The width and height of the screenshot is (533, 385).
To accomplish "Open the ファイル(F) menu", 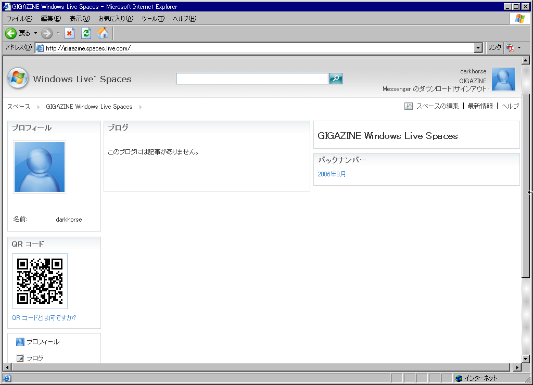I will coord(19,19).
